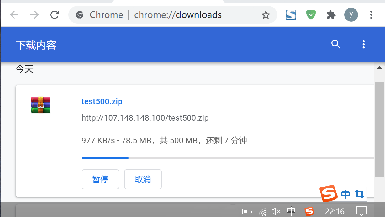
Task: Click the page scrollbar up arrow
Action: click(380, 68)
